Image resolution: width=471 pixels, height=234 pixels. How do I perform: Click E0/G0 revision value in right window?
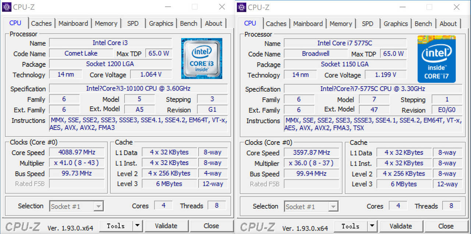(x=447, y=110)
